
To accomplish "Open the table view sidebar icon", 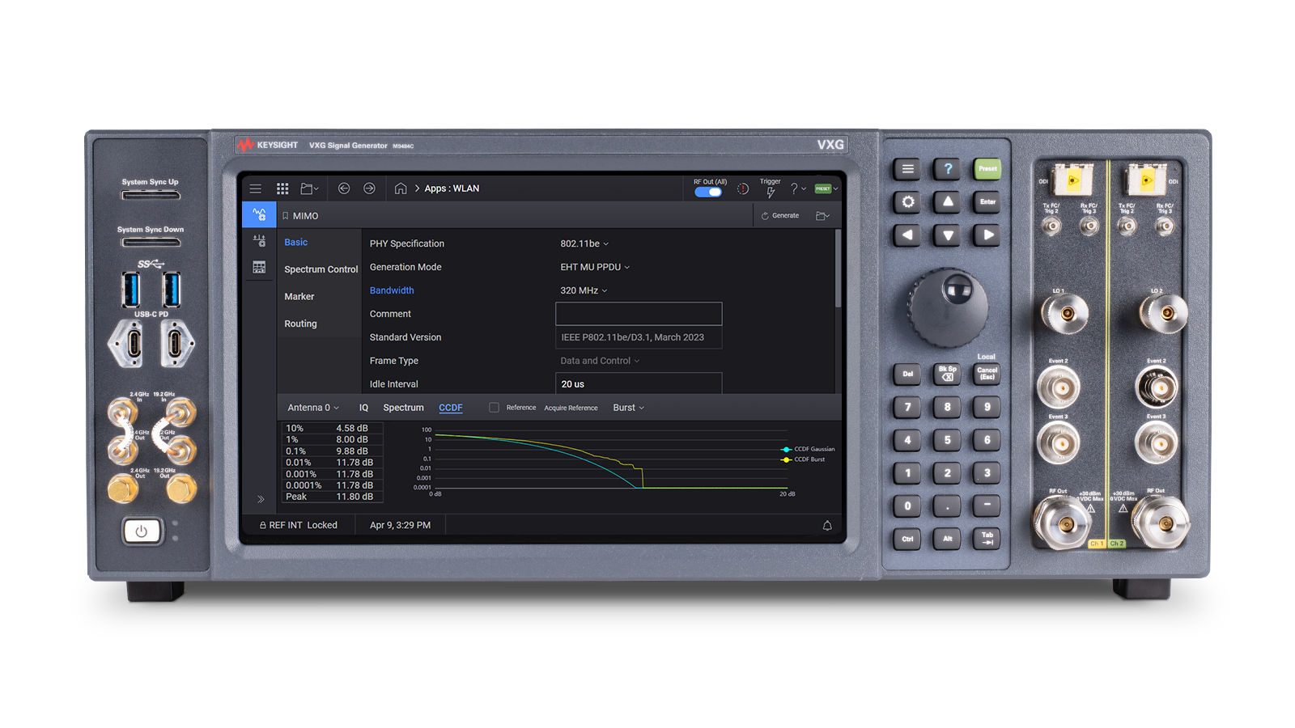I will (259, 267).
